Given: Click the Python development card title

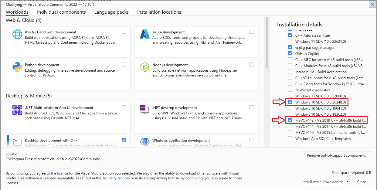Looking at the screenshot, I should (x=42, y=65).
